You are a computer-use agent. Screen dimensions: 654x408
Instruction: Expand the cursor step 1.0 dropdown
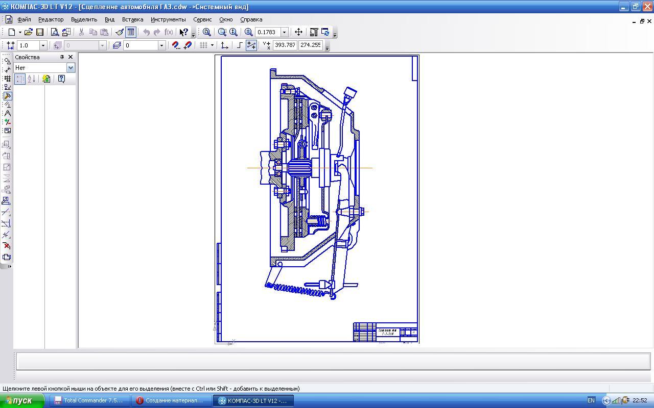pos(43,45)
